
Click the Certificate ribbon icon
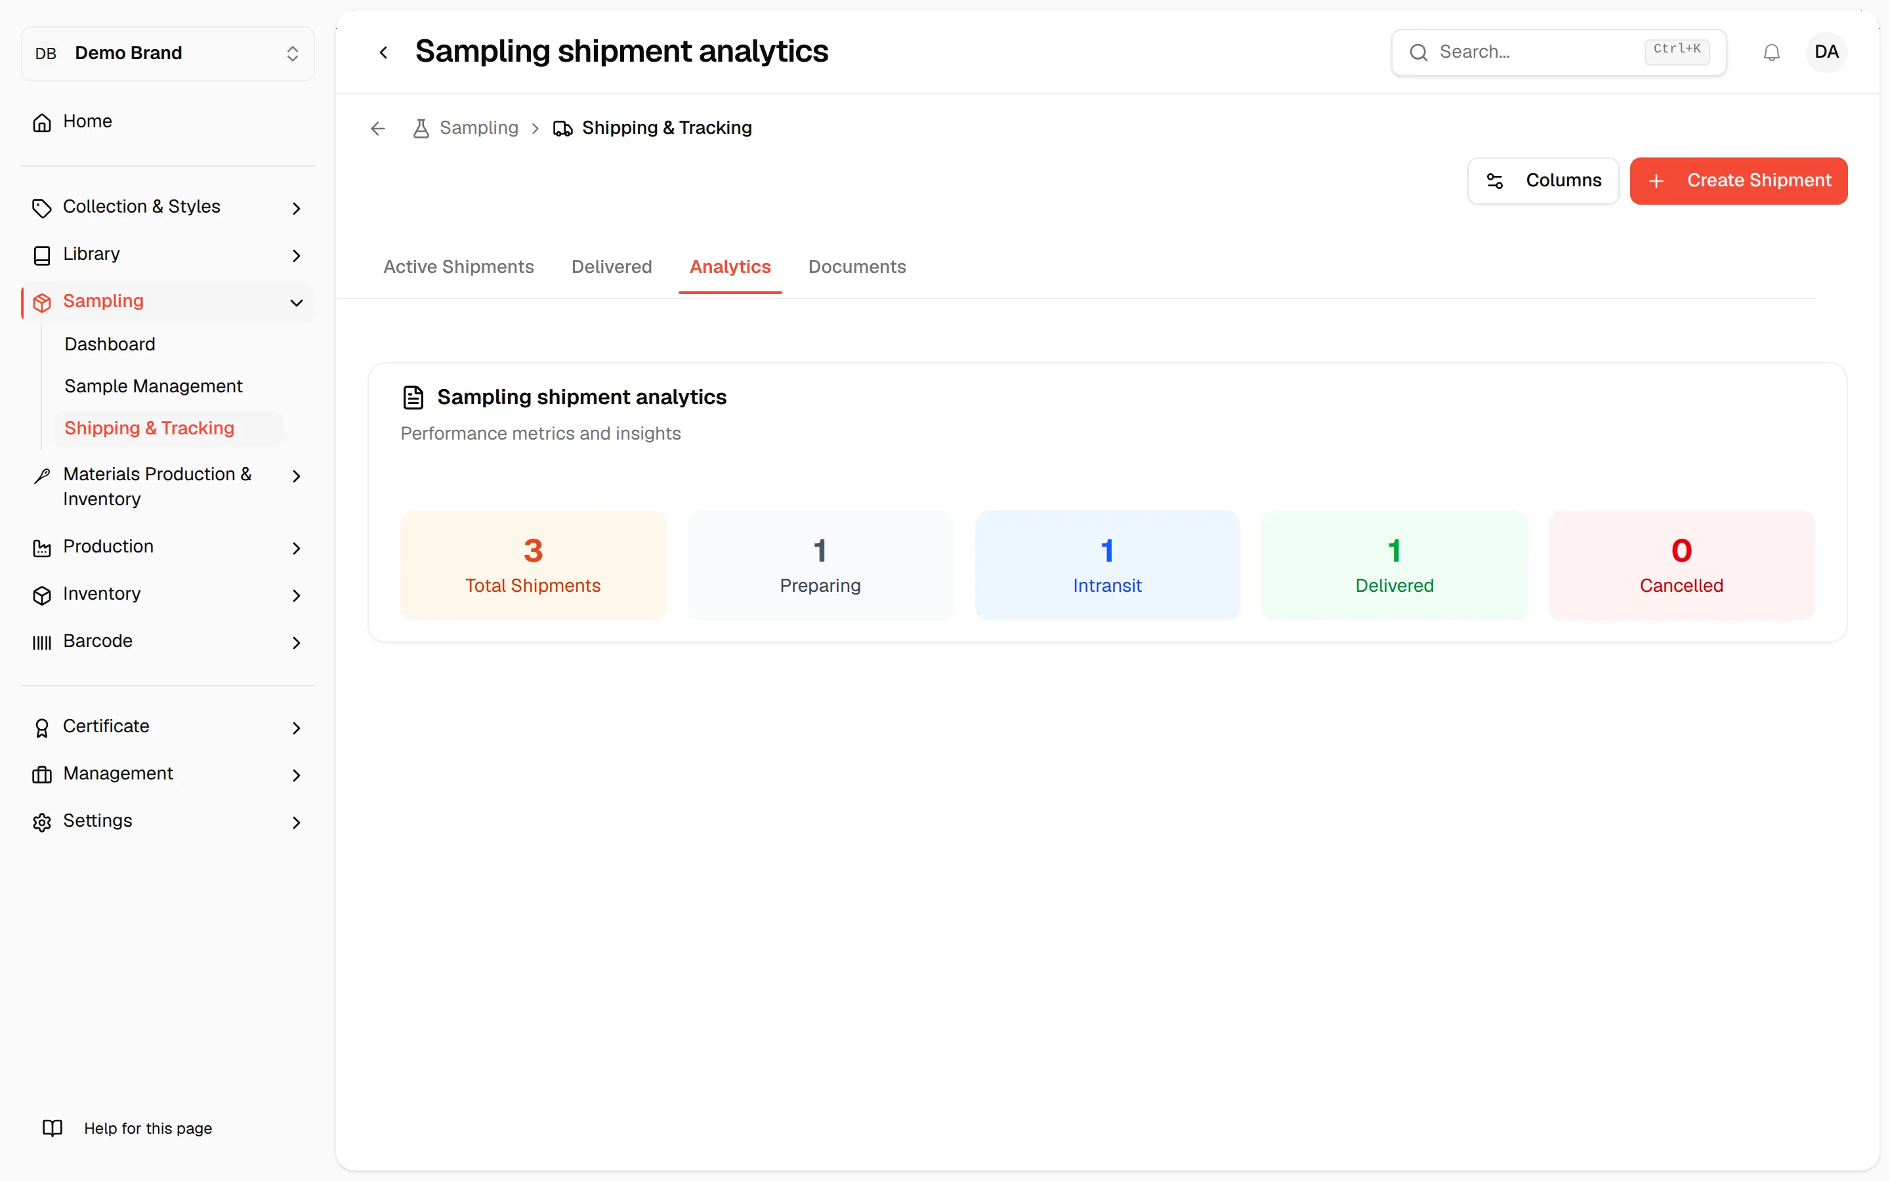[42, 727]
